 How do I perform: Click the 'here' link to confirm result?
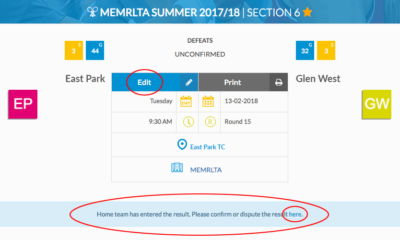(295, 214)
